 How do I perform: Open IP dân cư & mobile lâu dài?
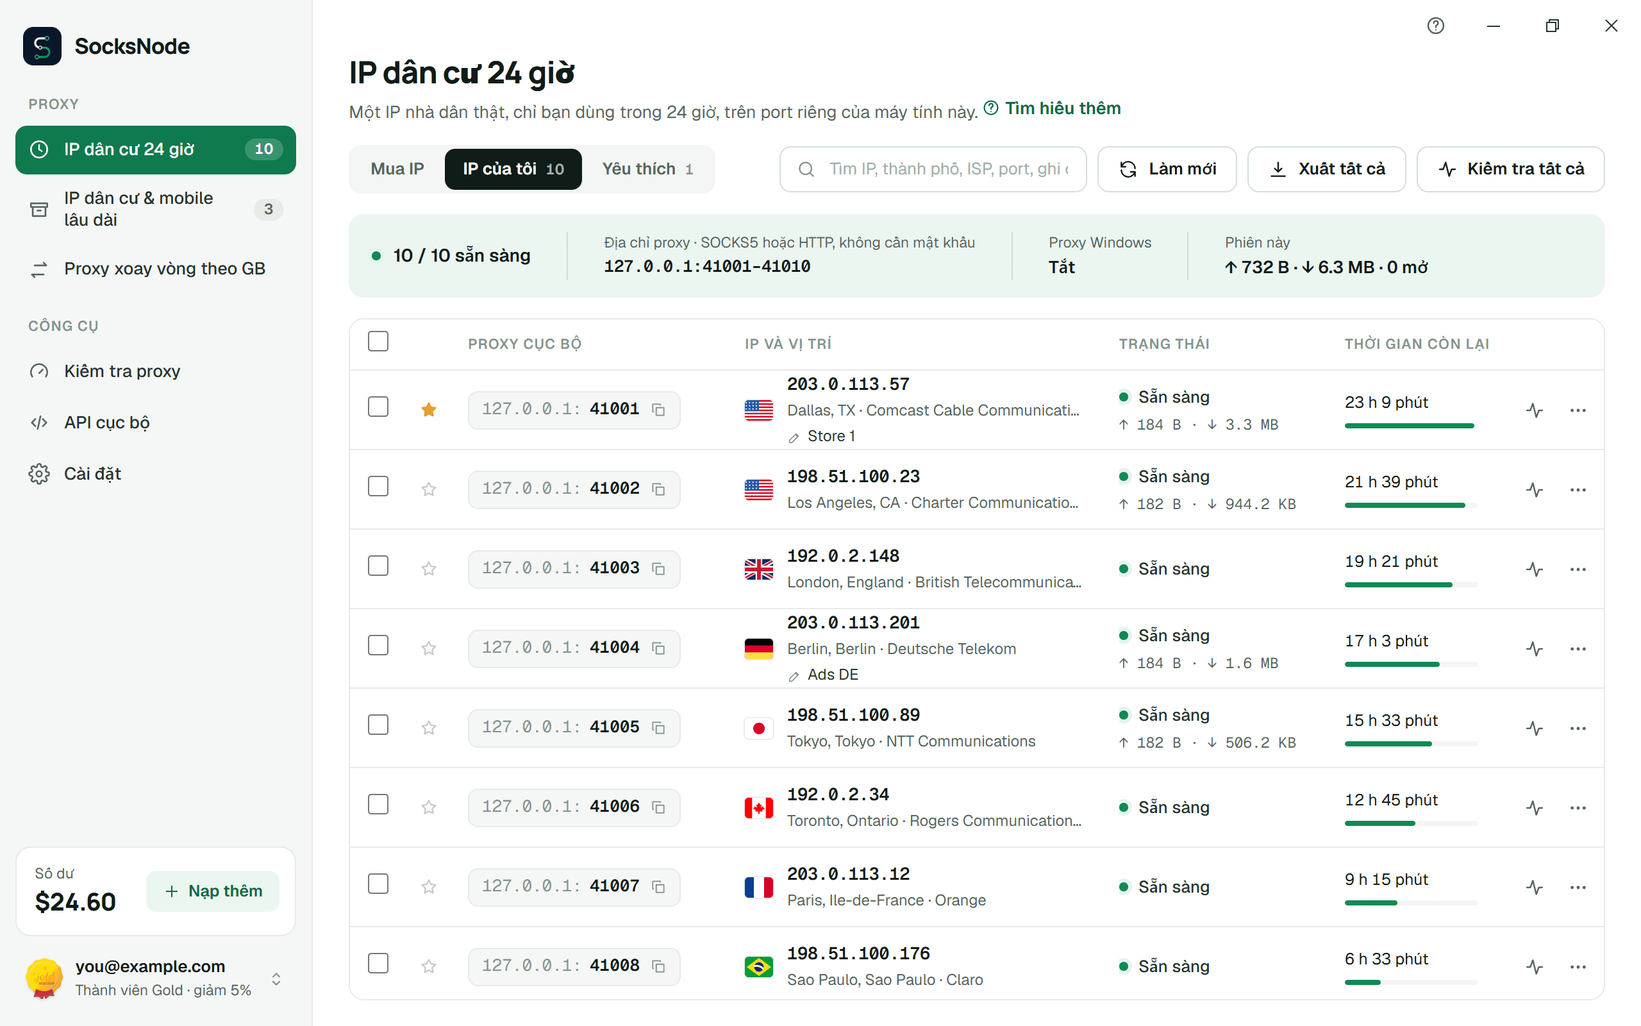tap(155, 209)
